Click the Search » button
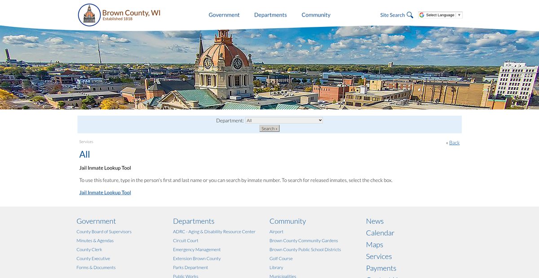Image resolution: width=539 pixels, height=278 pixels. coord(269,128)
